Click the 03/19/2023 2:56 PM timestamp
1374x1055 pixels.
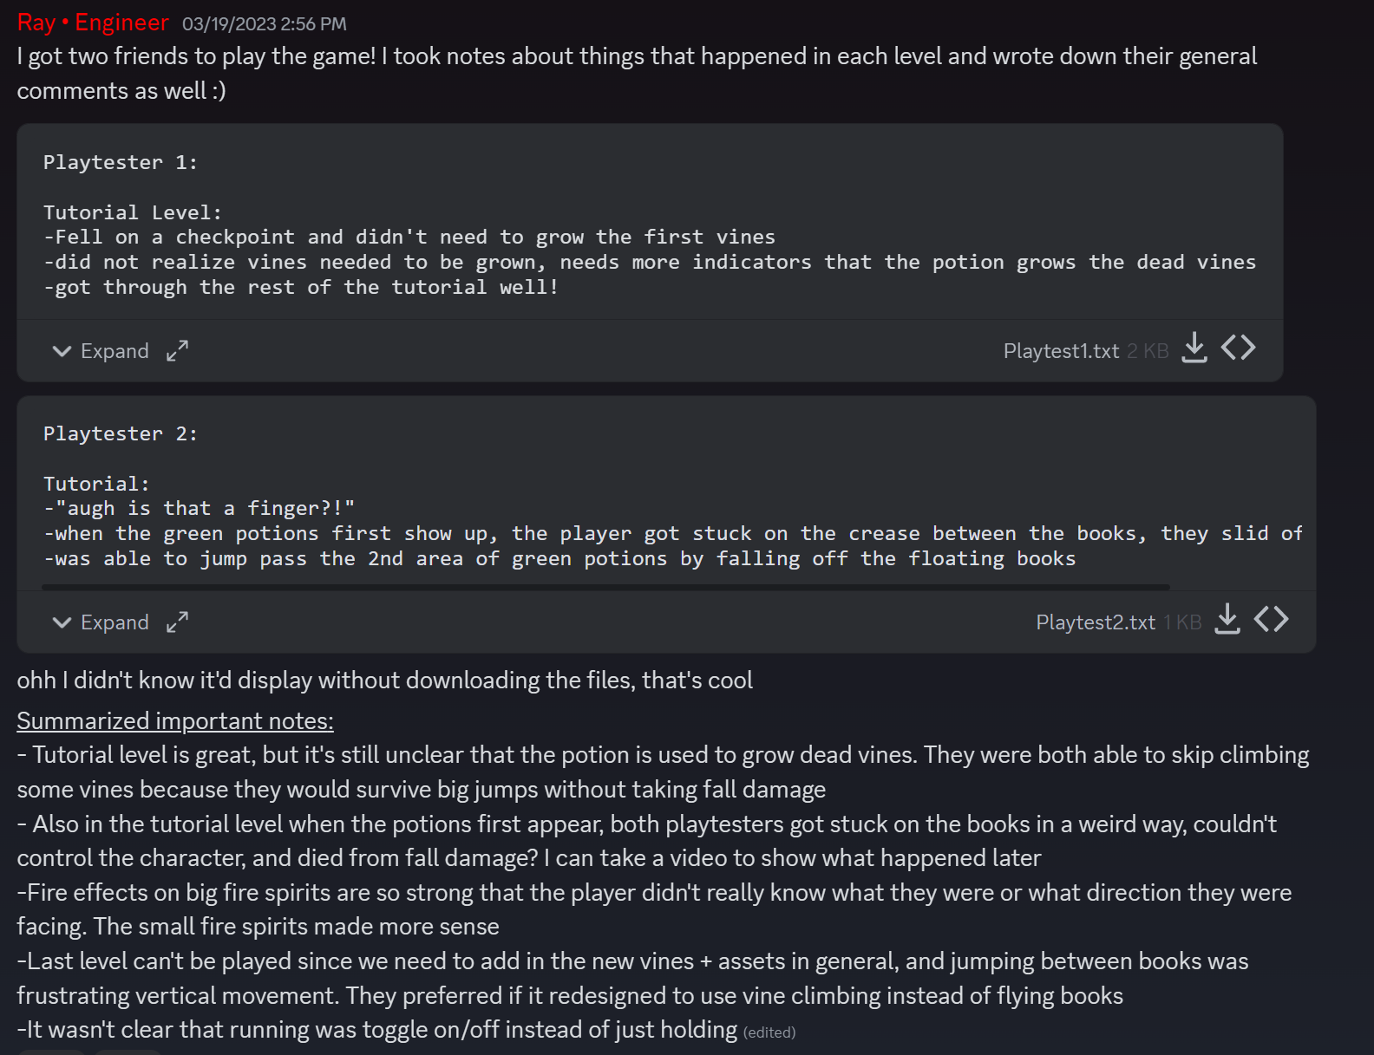point(265,24)
